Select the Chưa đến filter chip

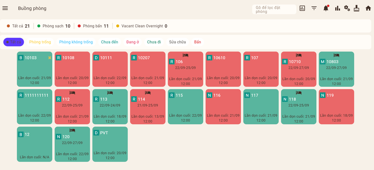click(110, 42)
